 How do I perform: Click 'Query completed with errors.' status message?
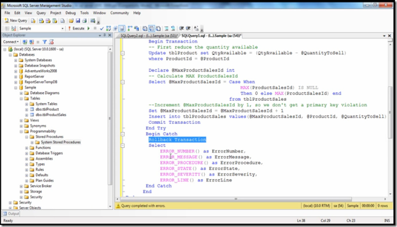tap(143, 206)
